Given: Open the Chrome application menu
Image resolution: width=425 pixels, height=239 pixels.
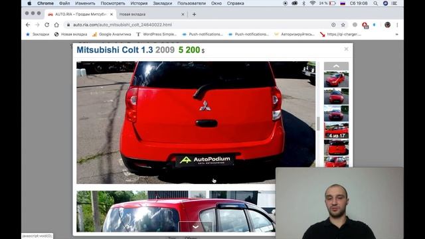Looking at the screenshot, I should [45, 3].
